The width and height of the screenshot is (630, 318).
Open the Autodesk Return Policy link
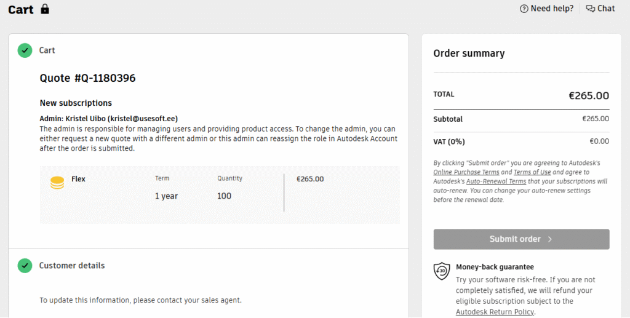495,312
